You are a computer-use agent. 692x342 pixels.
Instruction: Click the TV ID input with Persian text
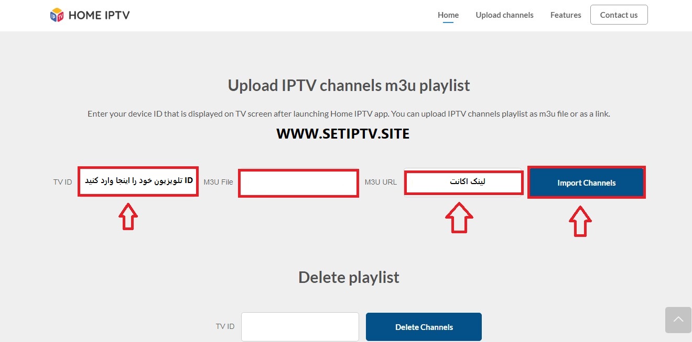[138, 181]
